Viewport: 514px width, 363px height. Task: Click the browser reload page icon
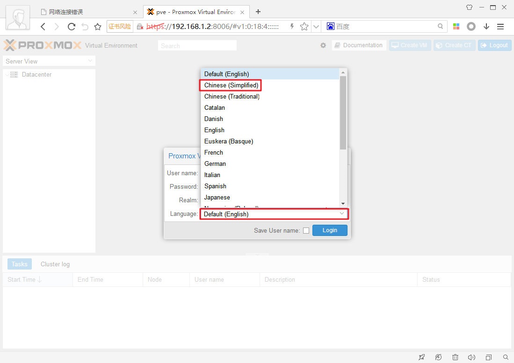pos(72,27)
